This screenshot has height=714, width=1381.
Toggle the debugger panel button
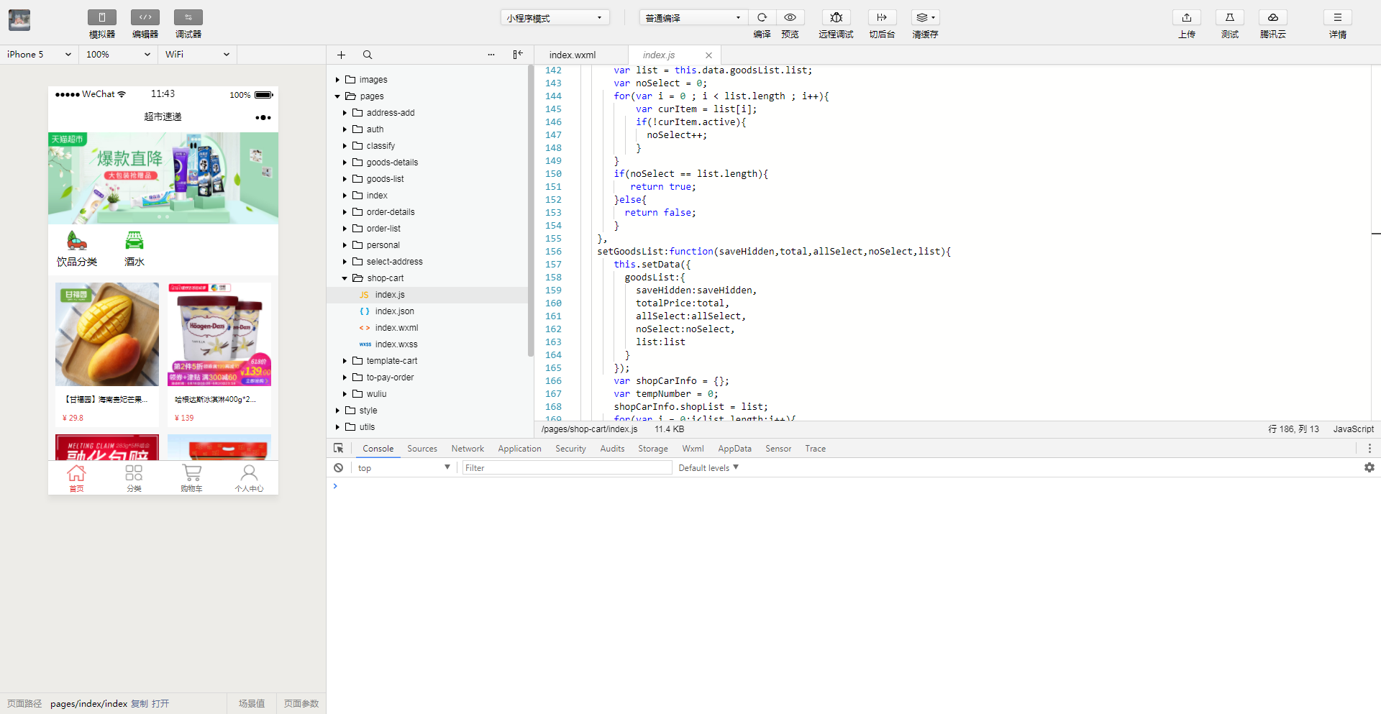(x=188, y=17)
